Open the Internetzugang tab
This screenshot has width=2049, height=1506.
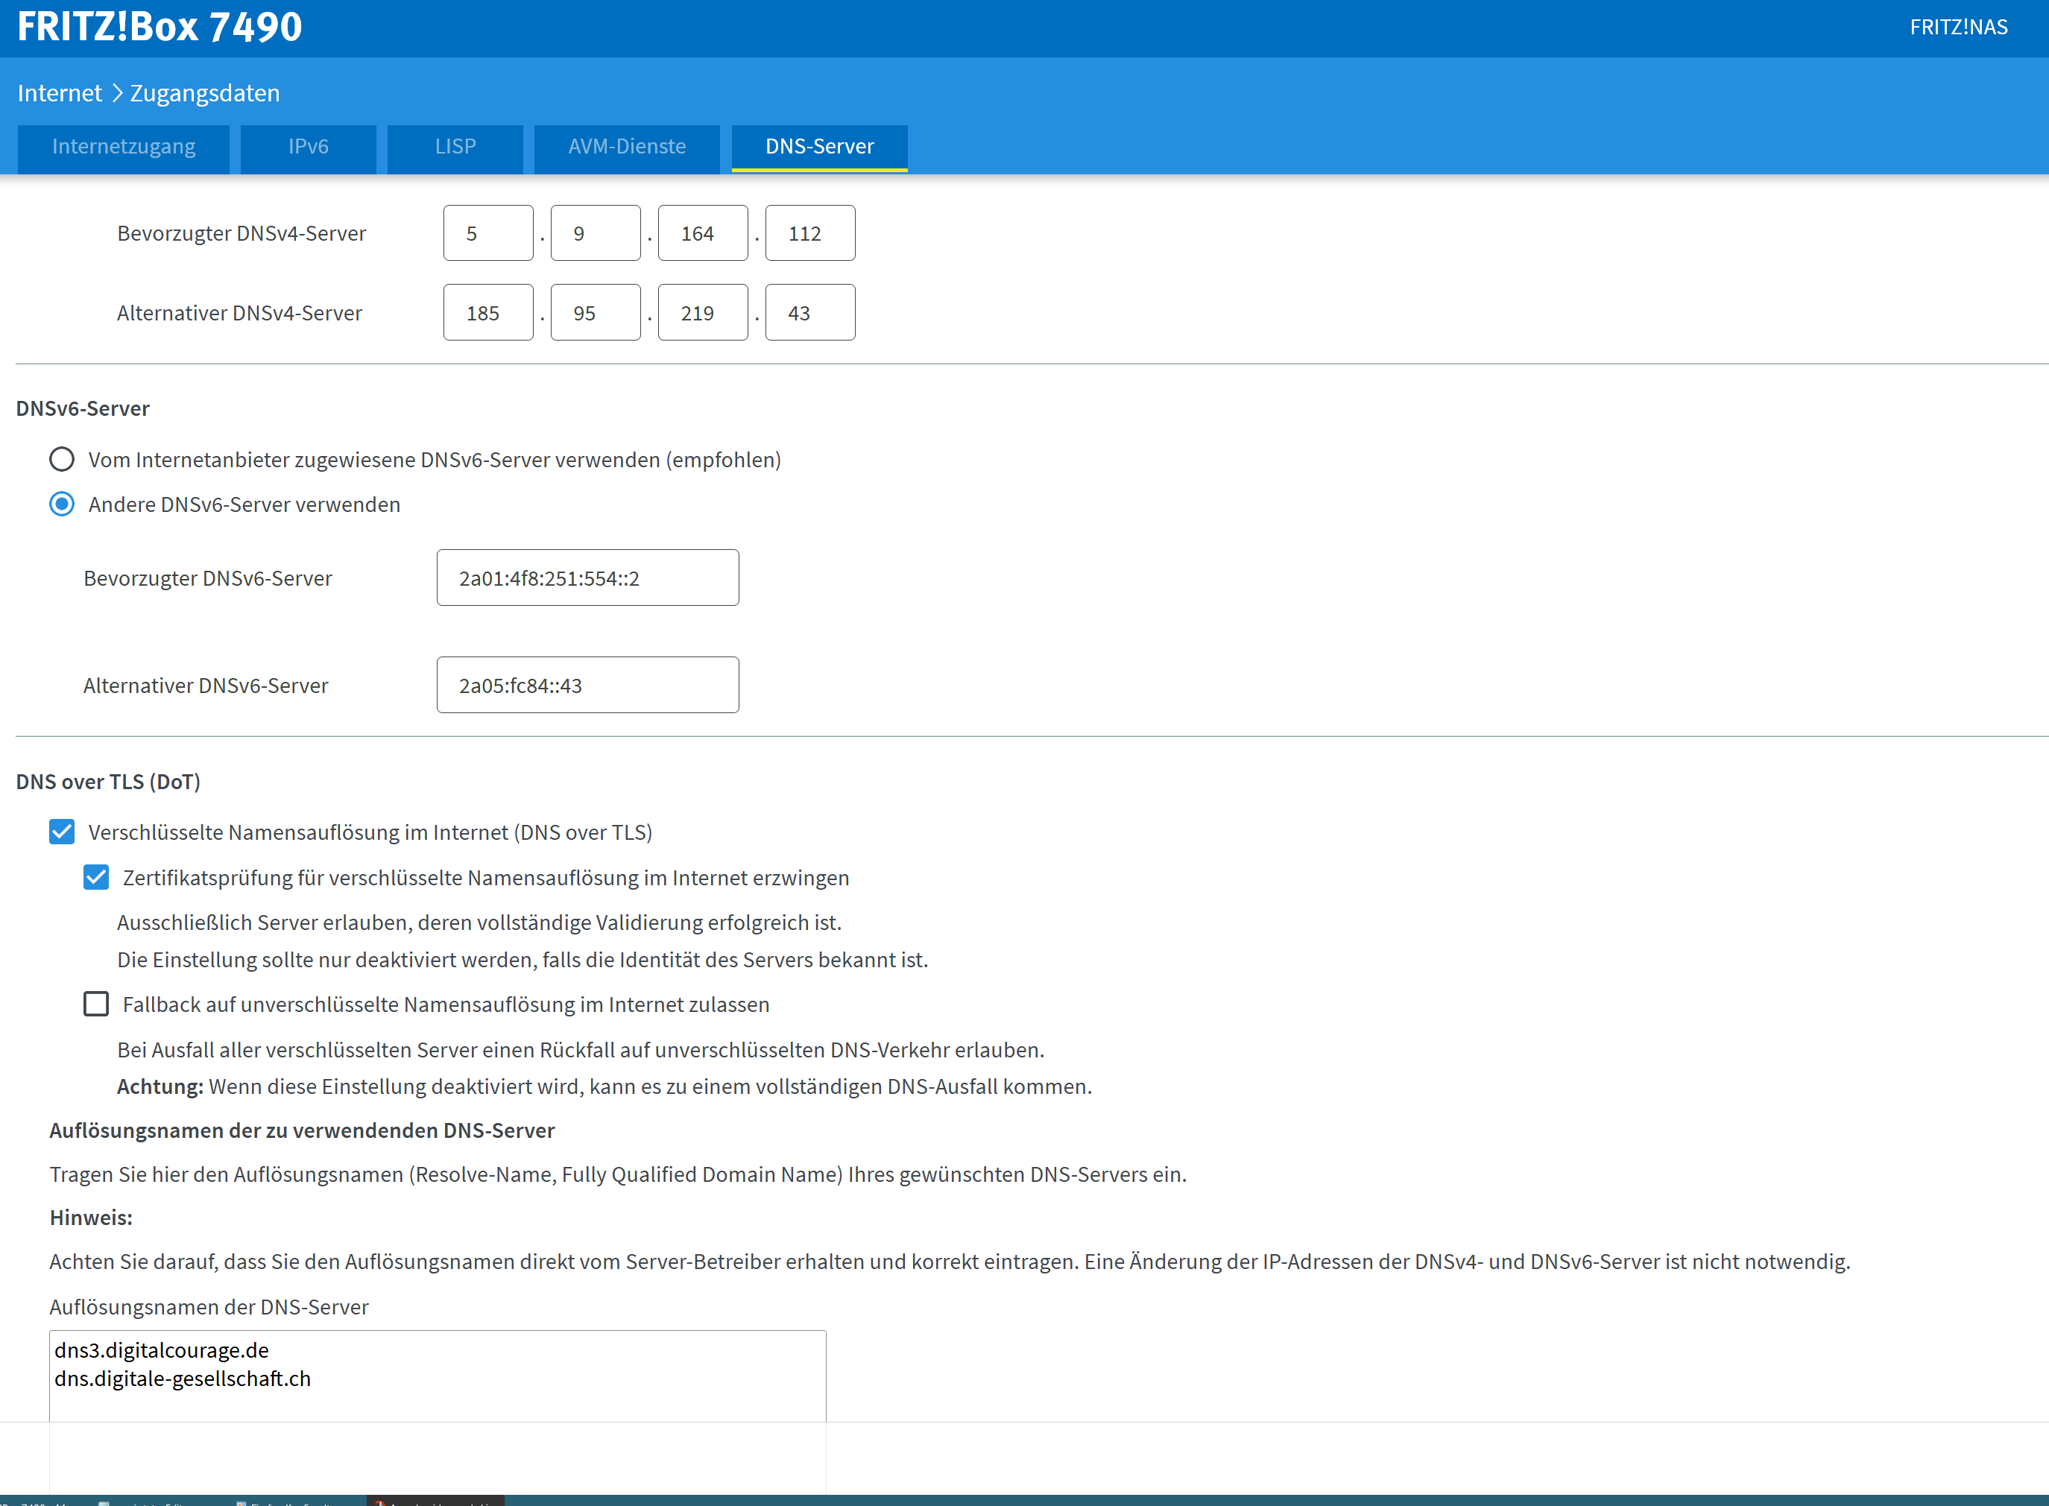(123, 147)
